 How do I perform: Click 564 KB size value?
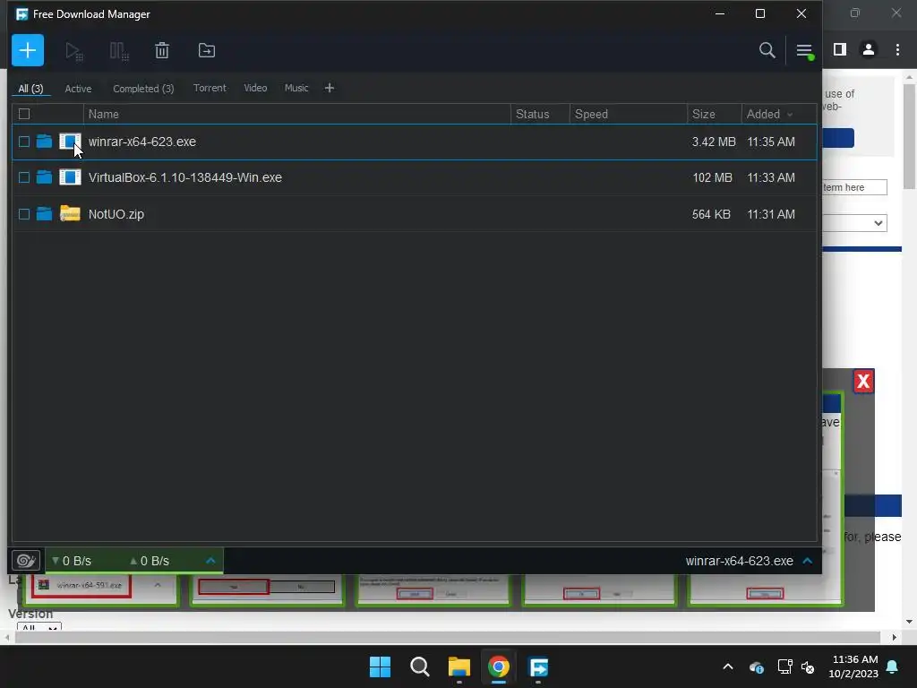tap(711, 214)
